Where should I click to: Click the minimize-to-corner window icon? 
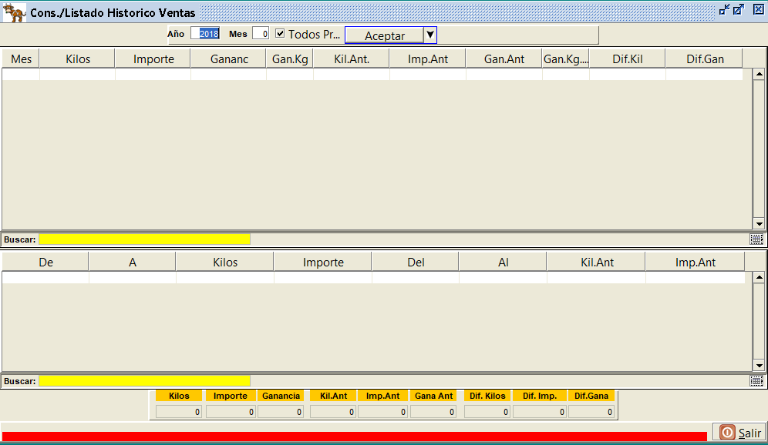(x=724, y=9)
